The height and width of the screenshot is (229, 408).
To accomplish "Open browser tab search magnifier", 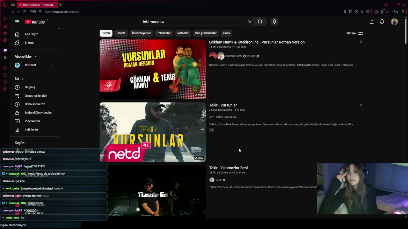I will click(x=386, y=5).
